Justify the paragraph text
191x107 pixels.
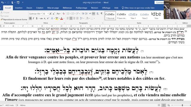click(x=77, y=18)
